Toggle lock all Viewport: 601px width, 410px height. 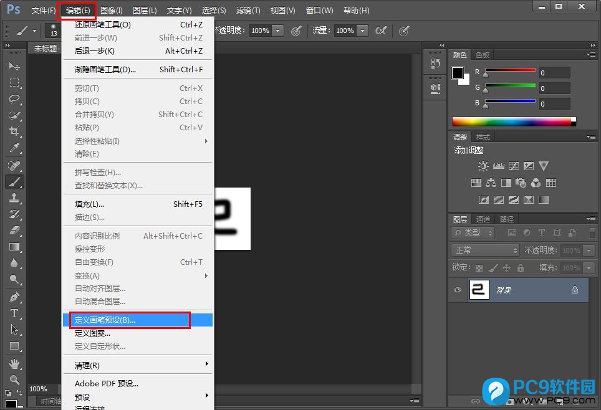click(x=521, y=268)
